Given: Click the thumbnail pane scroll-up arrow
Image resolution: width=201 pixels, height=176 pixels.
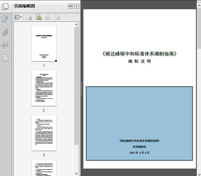Looking at the screenshot, I should (x=77, y=24).
